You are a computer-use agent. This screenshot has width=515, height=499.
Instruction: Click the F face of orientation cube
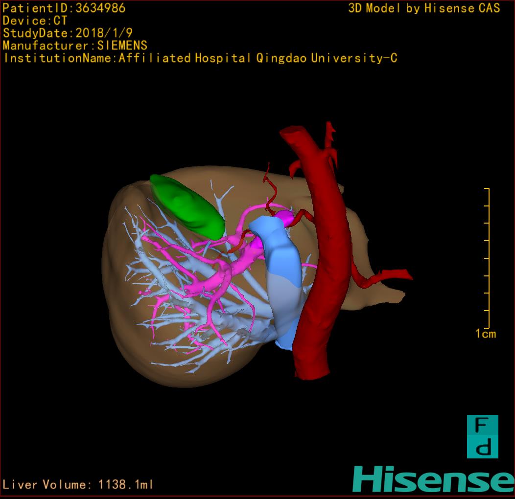pyautogui.click(x=482, y=426)
